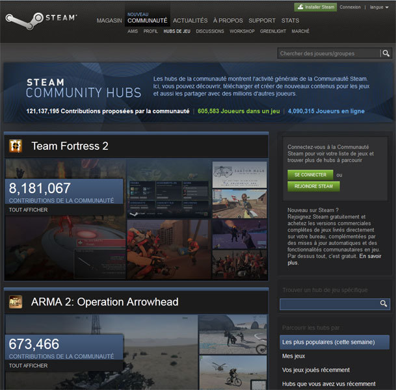396x390 pixels.
Task: Open the STATS menu
Action: 290,20
